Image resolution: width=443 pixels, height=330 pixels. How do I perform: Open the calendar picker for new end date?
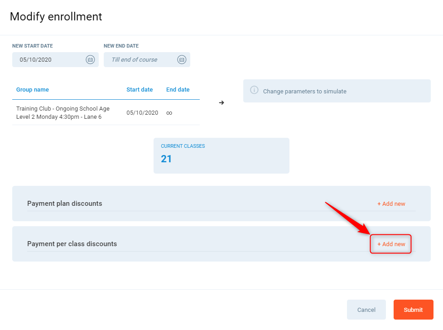tap(182, 59)
